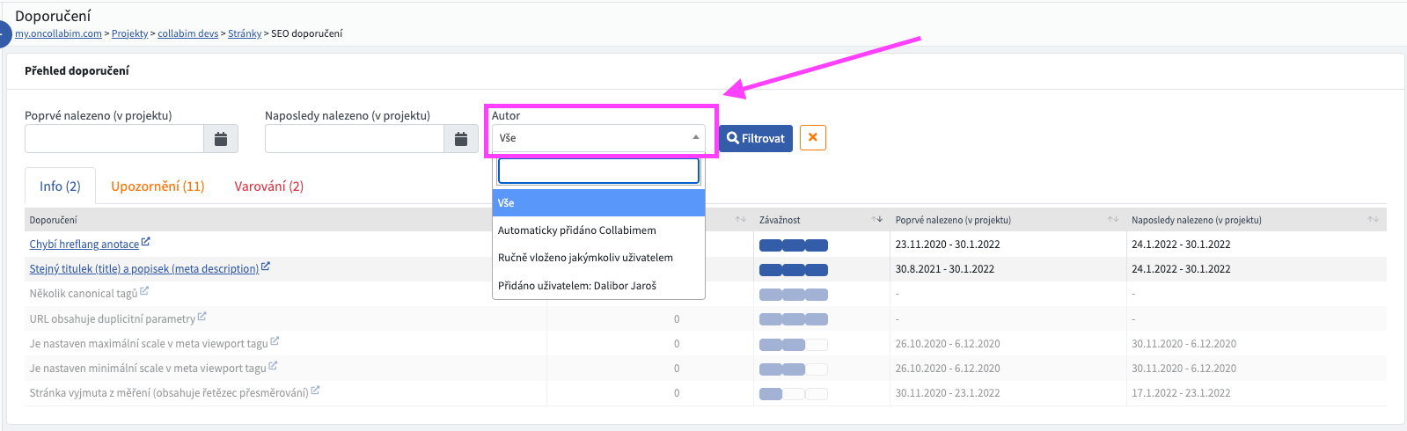This screenshot has width=1407, height=431.
Task: Go to collabim devs breadcrumb
Action: click(188, 33)
